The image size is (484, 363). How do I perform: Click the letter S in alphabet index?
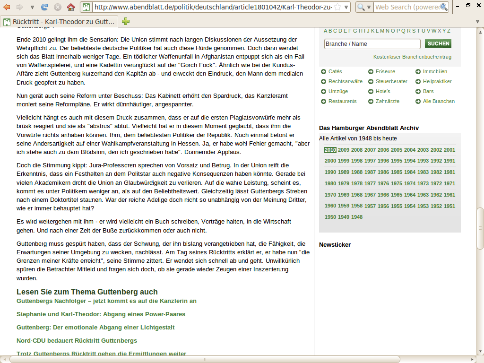tap(414, 31)
